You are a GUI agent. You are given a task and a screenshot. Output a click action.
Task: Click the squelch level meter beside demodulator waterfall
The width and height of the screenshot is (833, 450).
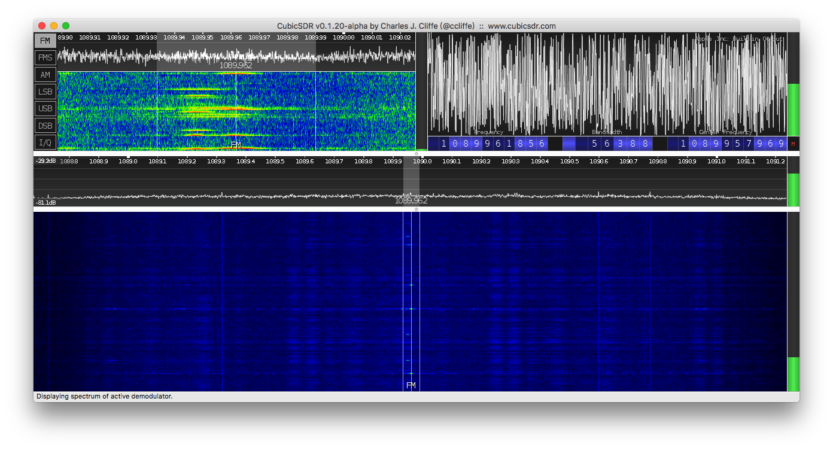[x=421, y=91]
